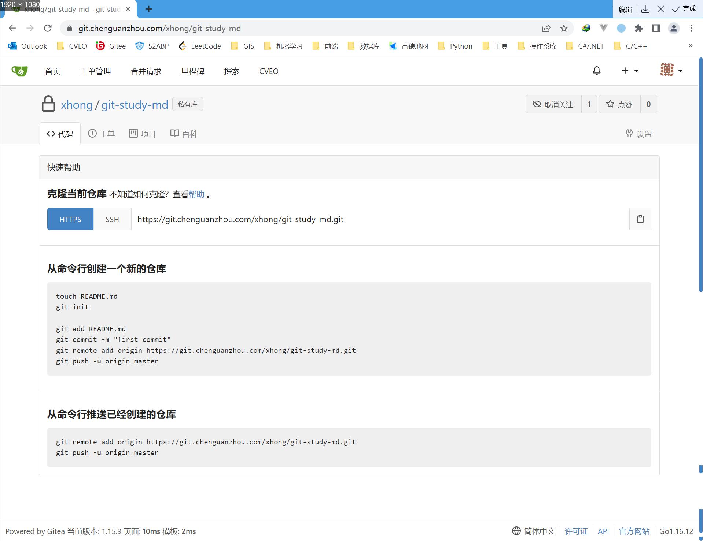The image size is (703, 541).
Task: Open the browser extensions puzzle icon
Action: [638, 29]
